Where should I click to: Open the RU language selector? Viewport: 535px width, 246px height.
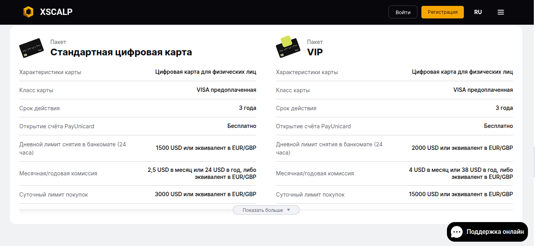[478, 12]
